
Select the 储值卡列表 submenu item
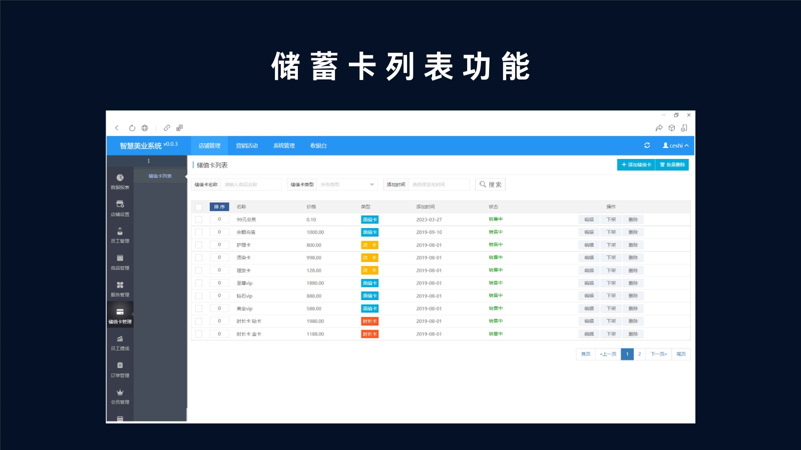click(160, 176)
